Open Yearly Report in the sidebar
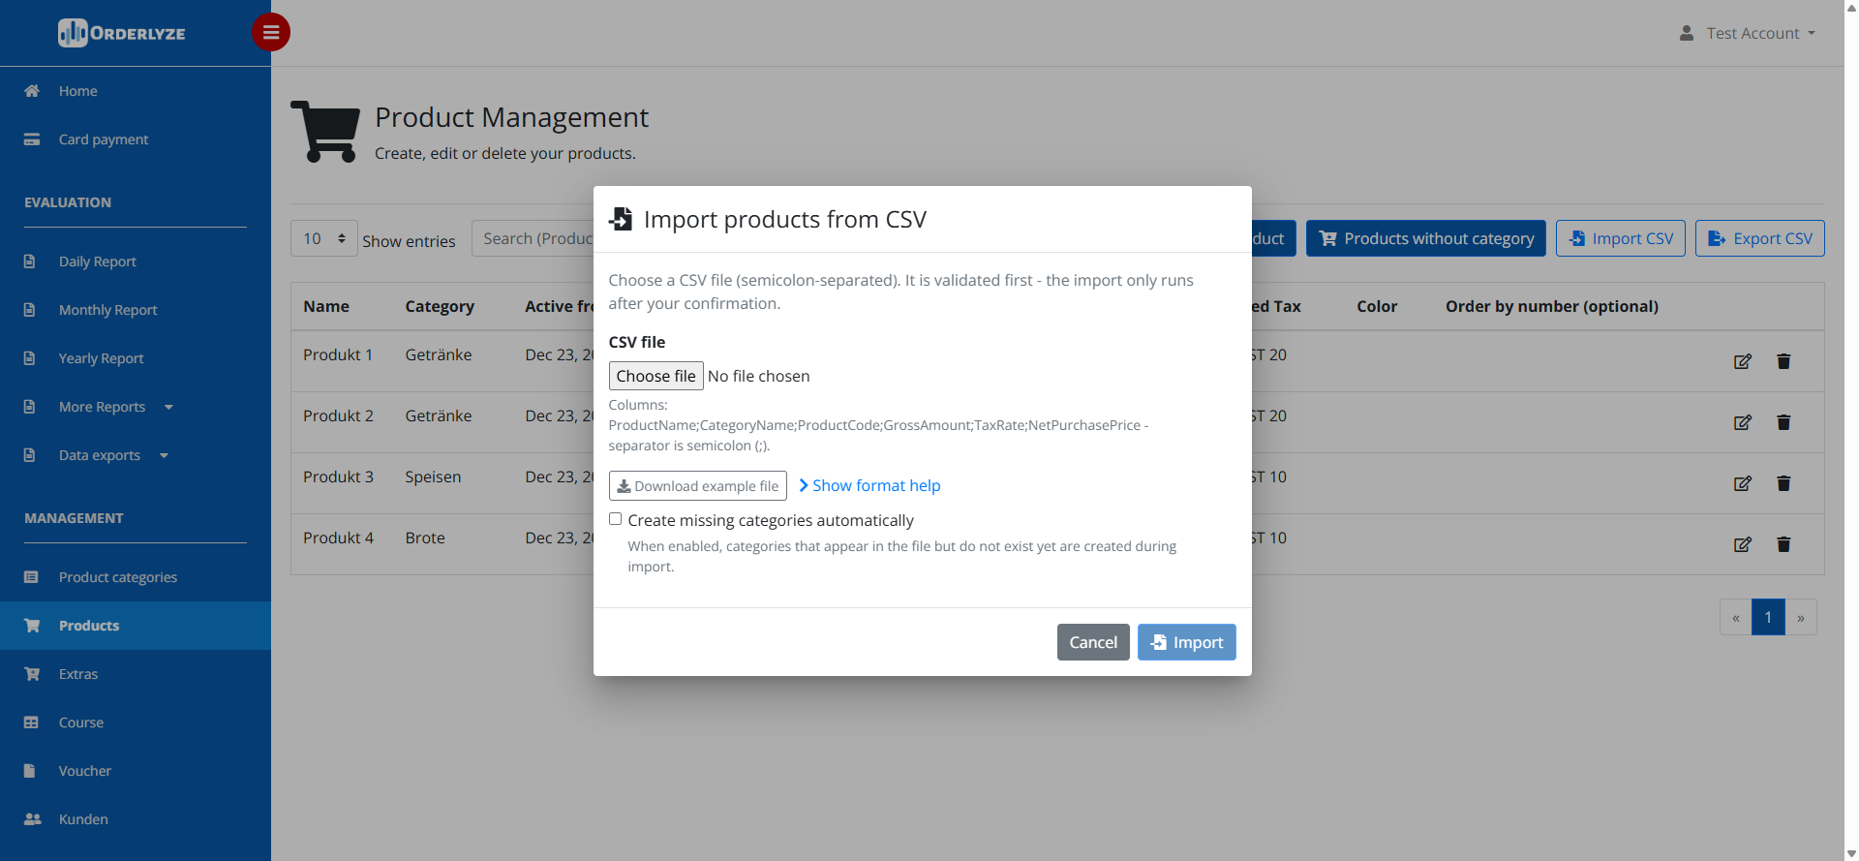Screen dimensions: 1859x861 [102, 358]
